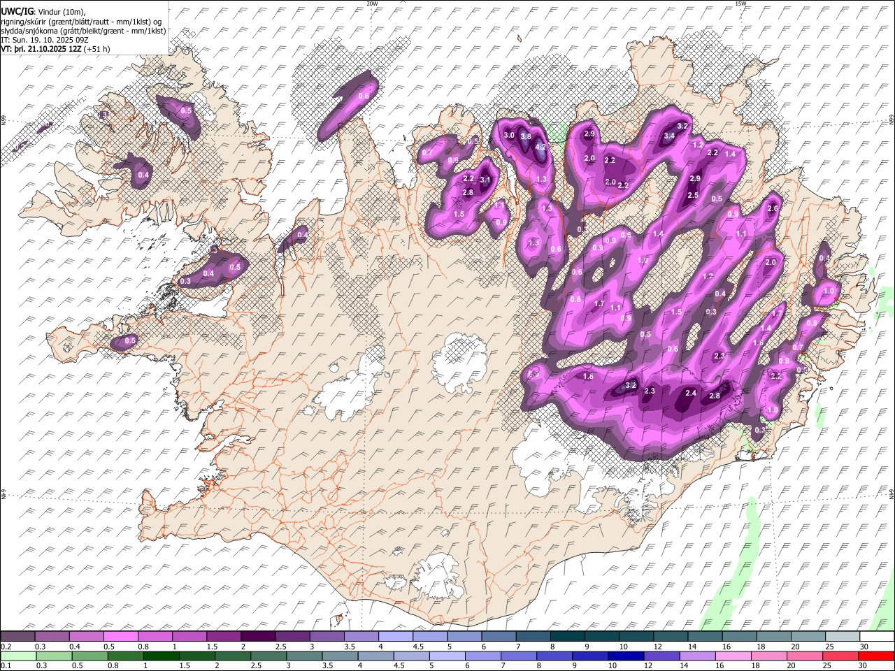Click the '15W' longitude label at the top edge
Viewport: 895px width, 671px height.
point(740,3)
